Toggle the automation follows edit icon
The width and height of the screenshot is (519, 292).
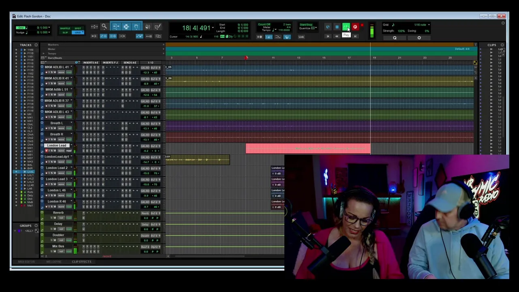[139, 36]
